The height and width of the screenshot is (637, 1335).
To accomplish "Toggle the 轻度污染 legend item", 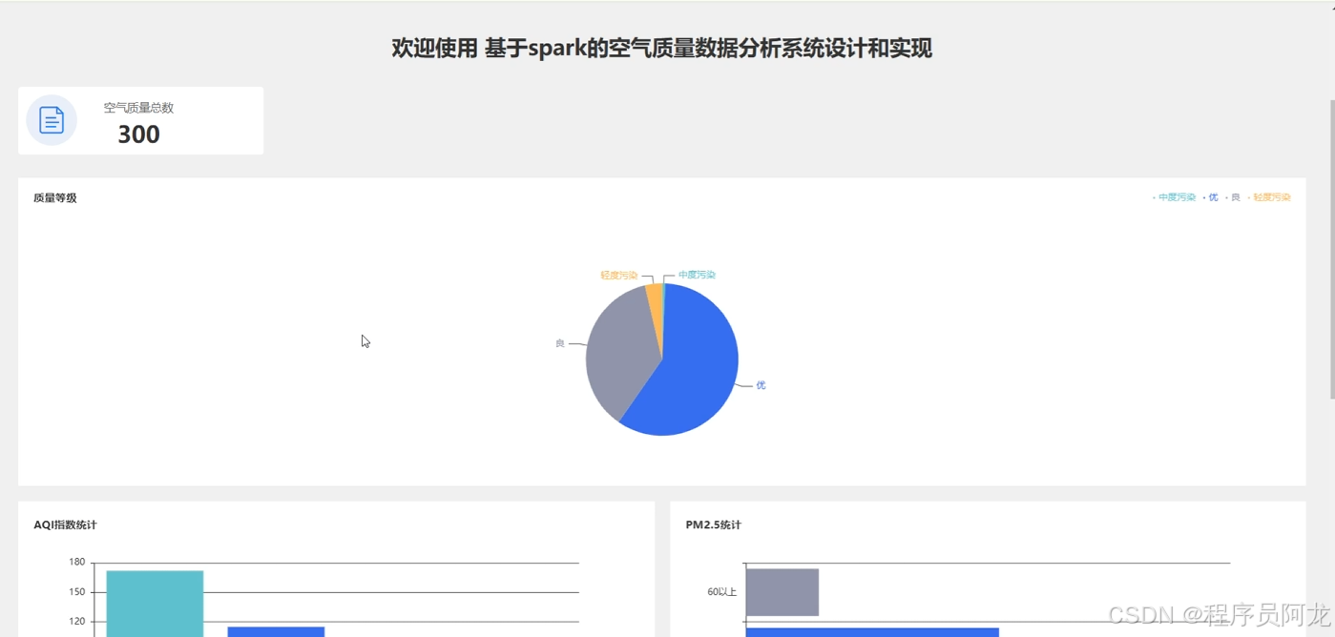I will click(1269, 197).
